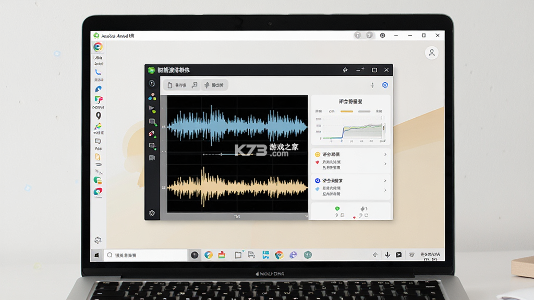Open the teal hexagon icon in the taskbar
The image size is (534, 300).
(x=308, y=255)
